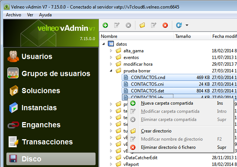
Task: Sort by the Fecha modif column header
Action: point(224,36)
